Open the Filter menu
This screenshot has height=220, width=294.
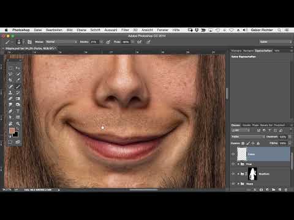(x=125, y=30)
